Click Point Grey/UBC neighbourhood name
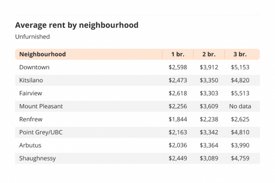 coord(41,132)
